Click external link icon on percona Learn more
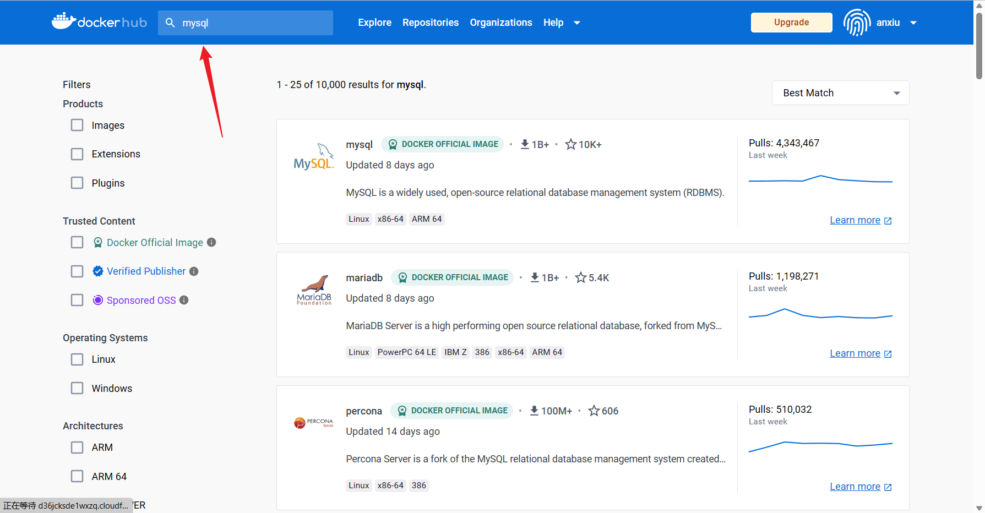 (888, 487)
